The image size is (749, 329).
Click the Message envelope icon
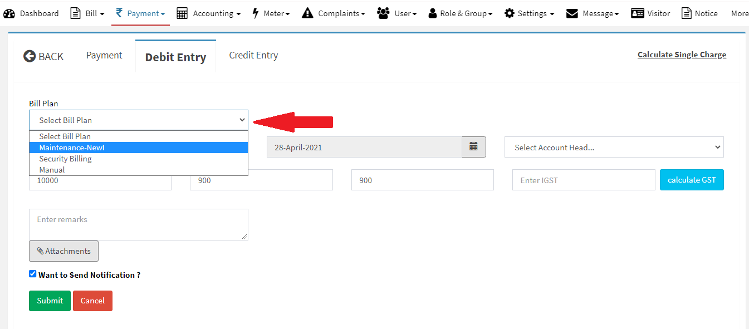(x=572, y=13)
